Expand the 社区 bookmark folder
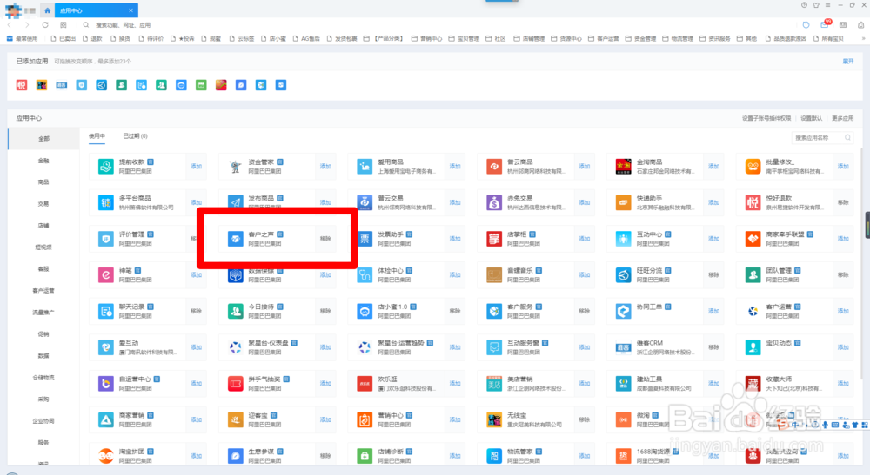The height and width of the screenshot is (475, 870). (x=496, y=39)
